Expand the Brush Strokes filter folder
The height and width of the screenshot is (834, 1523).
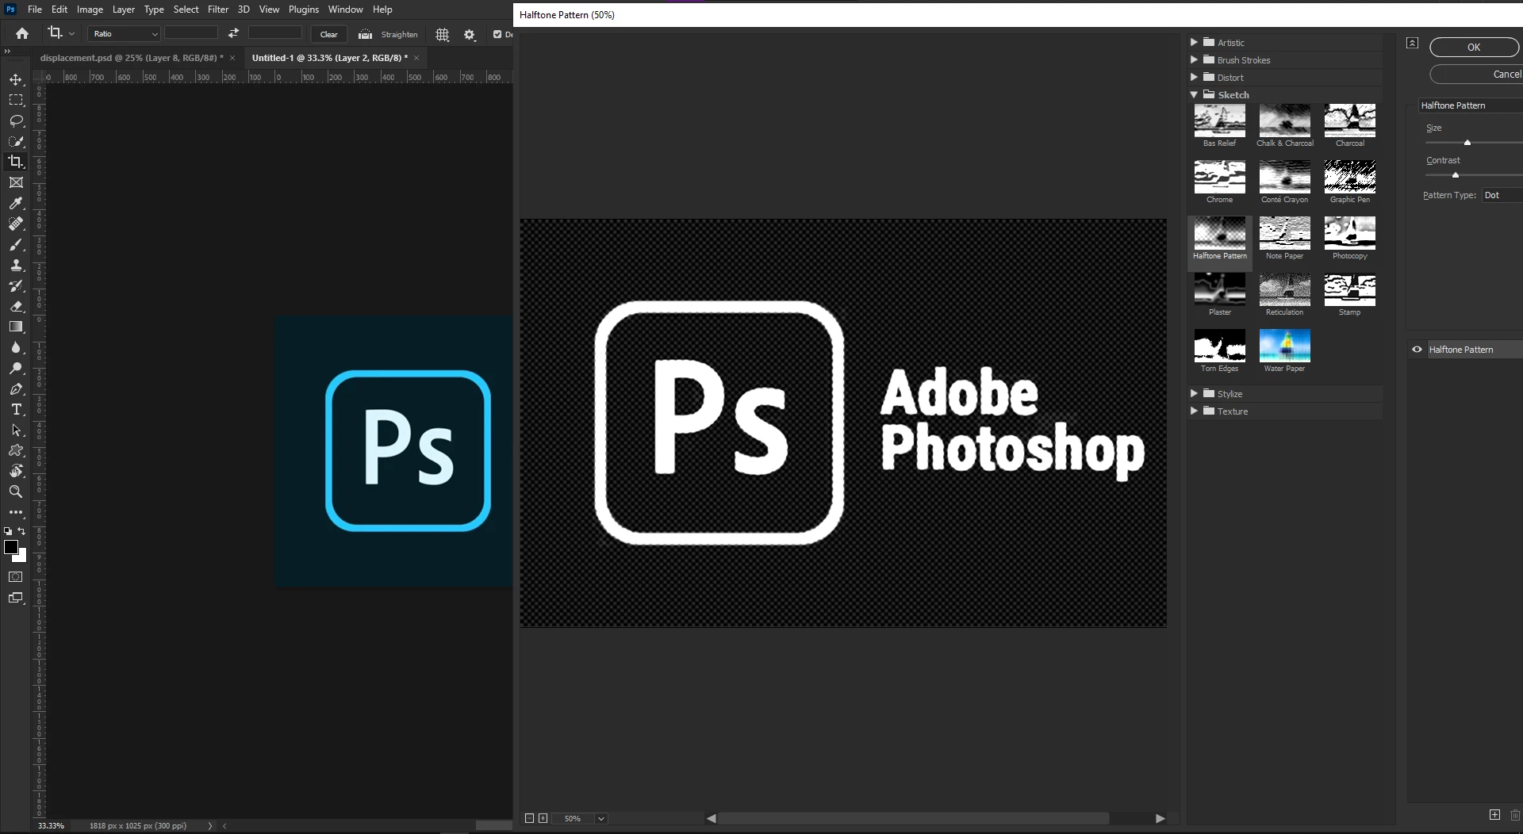1194,59
